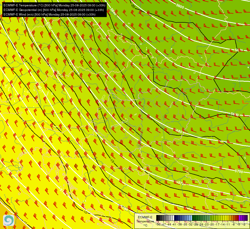This screenshot has height=229, width=250.
Task: Click the legend tick label -32
Action: [x=190, y=224]
